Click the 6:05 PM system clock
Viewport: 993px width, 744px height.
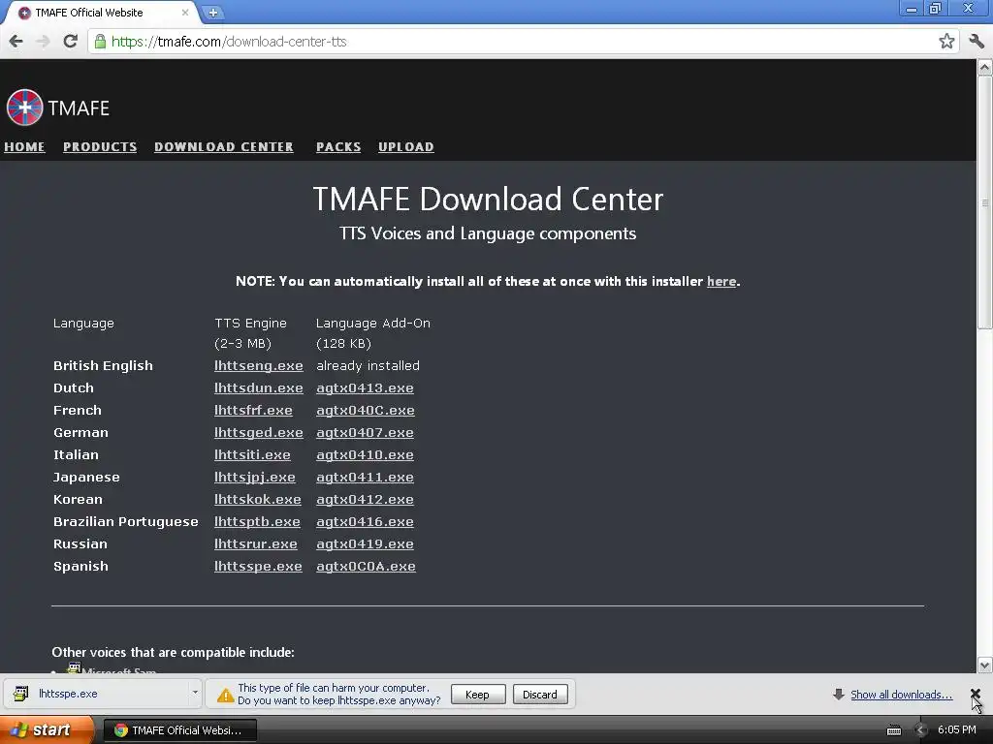coord(957,730)
